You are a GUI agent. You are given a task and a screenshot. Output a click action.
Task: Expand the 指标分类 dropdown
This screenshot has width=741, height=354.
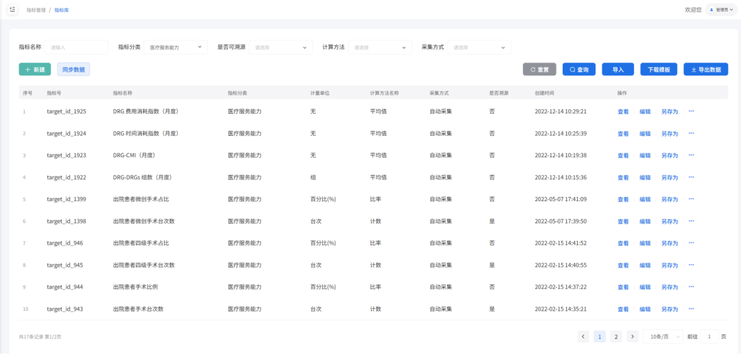(x=175, y=47)
